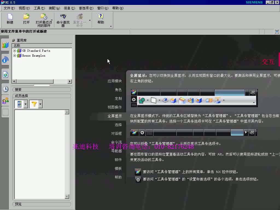Open the filter dropdown arrow in member selection

pos(40,104)
